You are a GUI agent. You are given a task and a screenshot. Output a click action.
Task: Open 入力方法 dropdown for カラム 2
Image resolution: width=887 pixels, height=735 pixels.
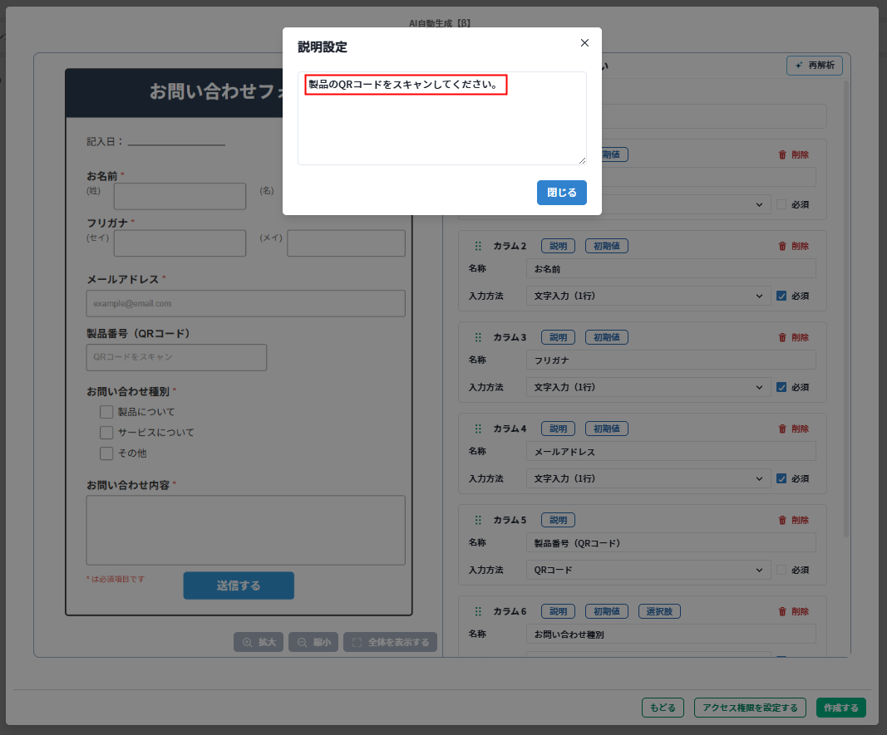click(648, 296)
